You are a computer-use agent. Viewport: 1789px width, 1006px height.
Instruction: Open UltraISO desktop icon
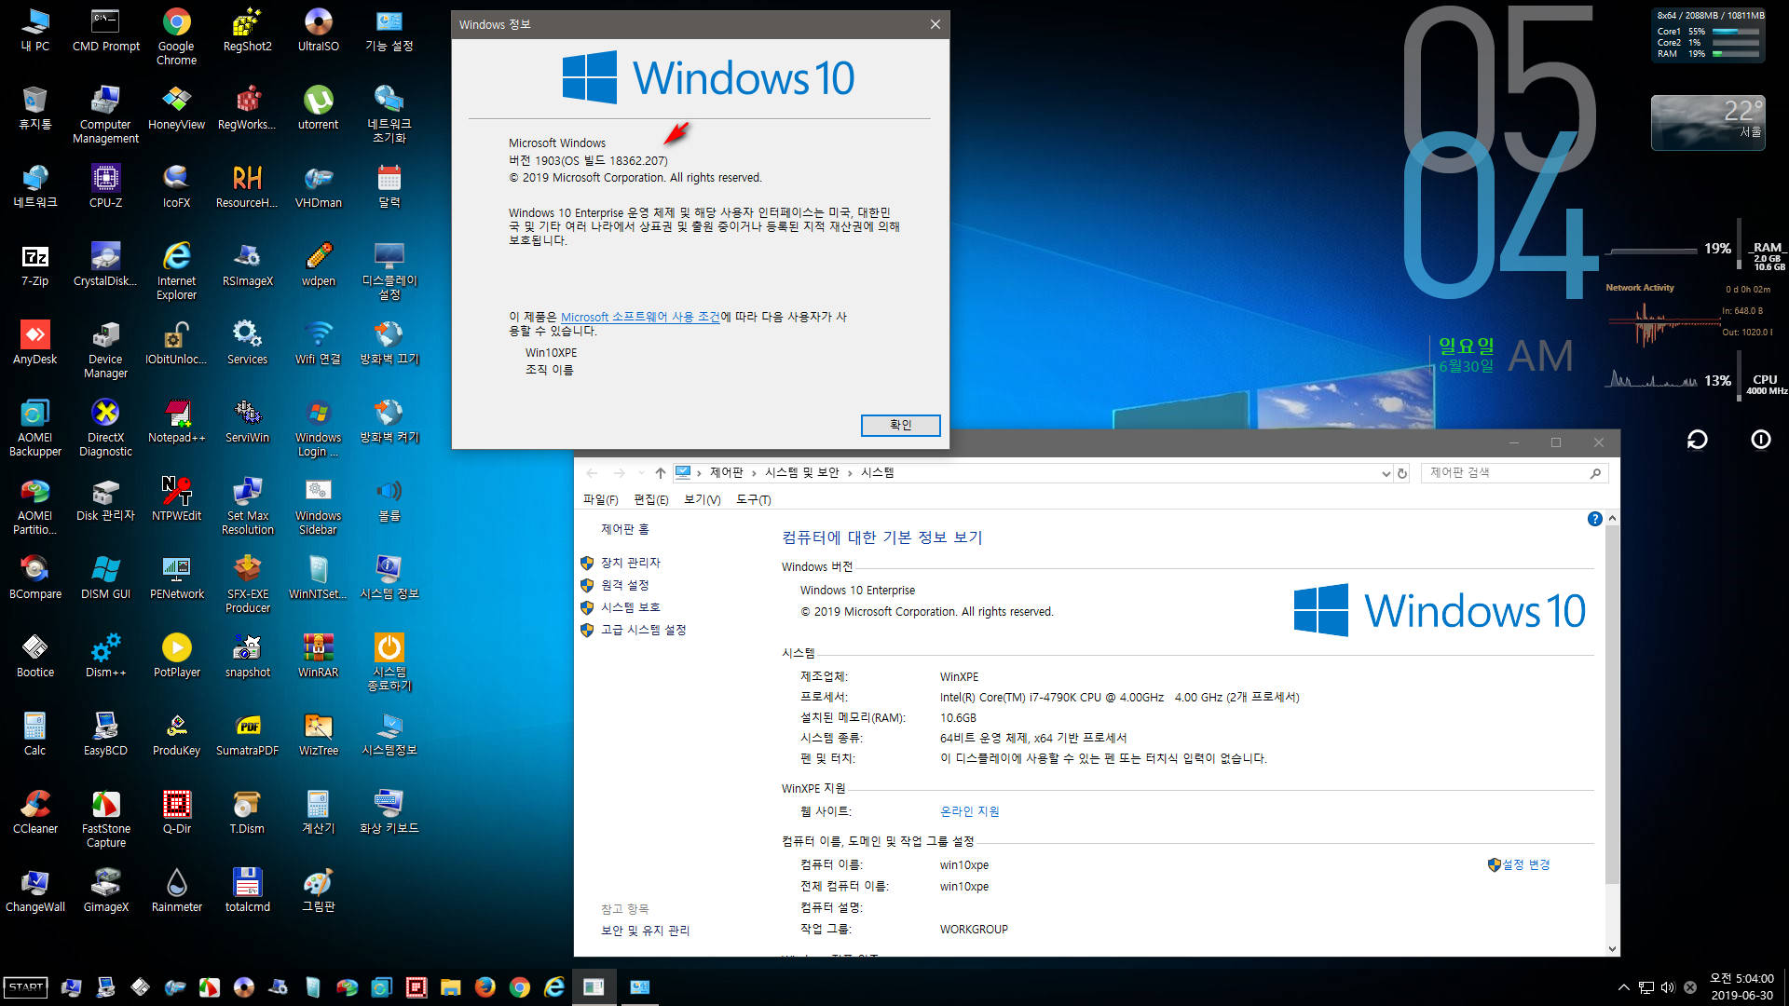coord(318,30)
